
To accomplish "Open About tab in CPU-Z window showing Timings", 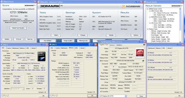I will point(82,48).
